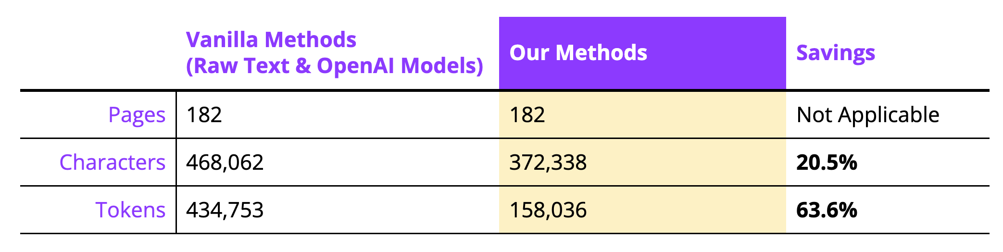Click the Our Methods pages value 182
This screenshot has height=252, width=1003.
click(x=527, y=115)
